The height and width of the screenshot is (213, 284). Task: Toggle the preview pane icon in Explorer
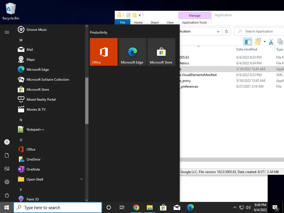coord(248,42)
